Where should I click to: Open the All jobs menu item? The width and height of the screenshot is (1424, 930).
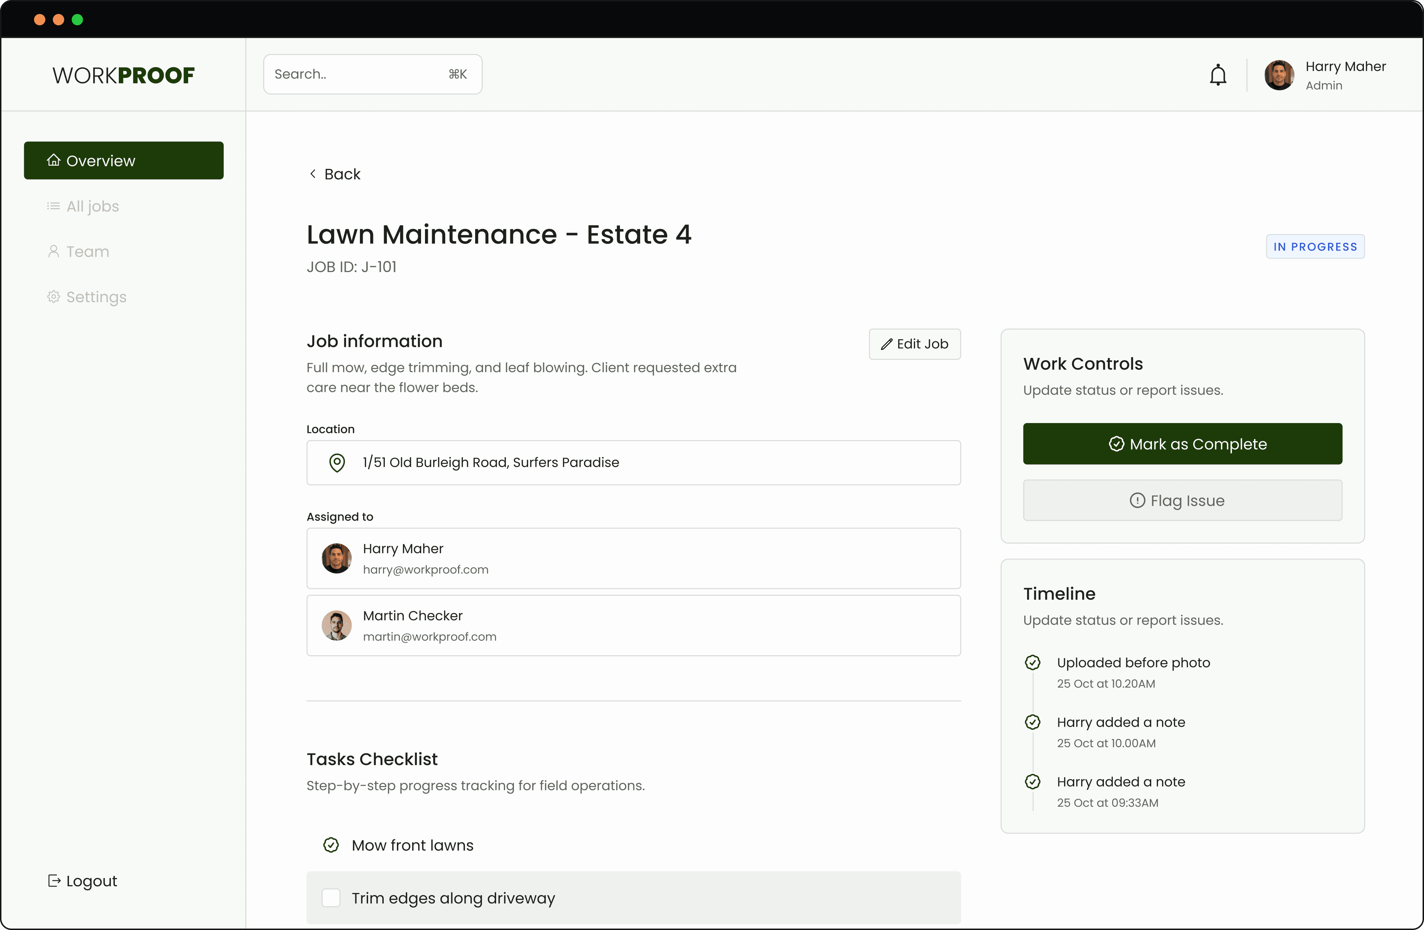[92, 206]
